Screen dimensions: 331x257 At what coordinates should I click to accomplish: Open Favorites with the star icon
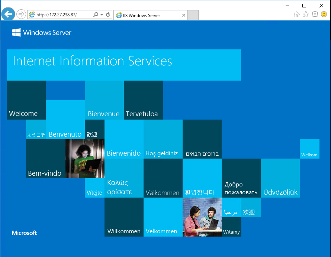coord(306,14)
